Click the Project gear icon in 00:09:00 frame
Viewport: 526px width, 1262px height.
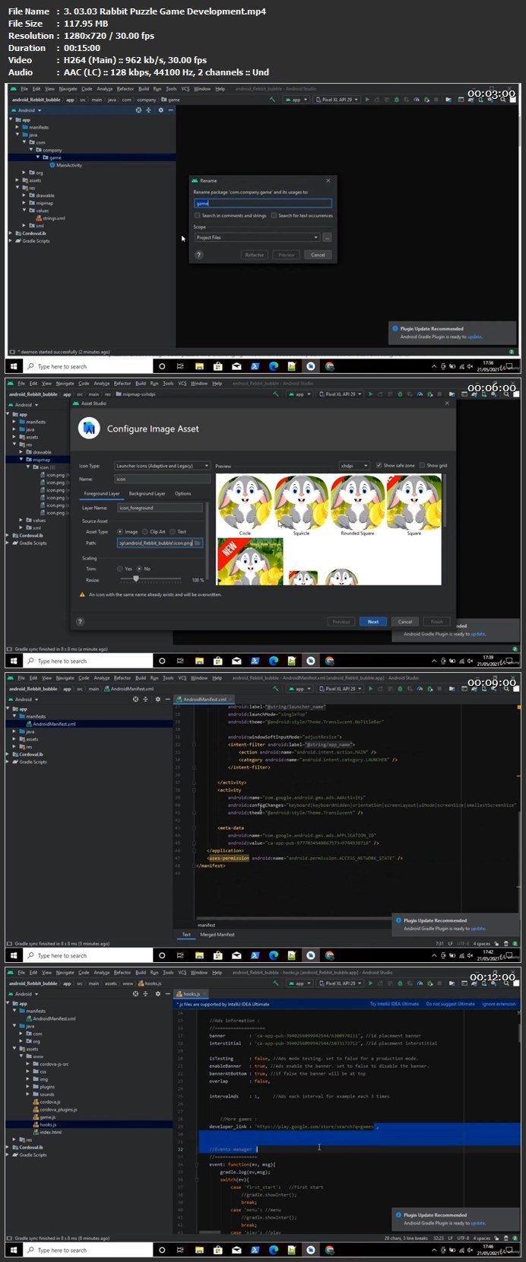click(158, 699)
